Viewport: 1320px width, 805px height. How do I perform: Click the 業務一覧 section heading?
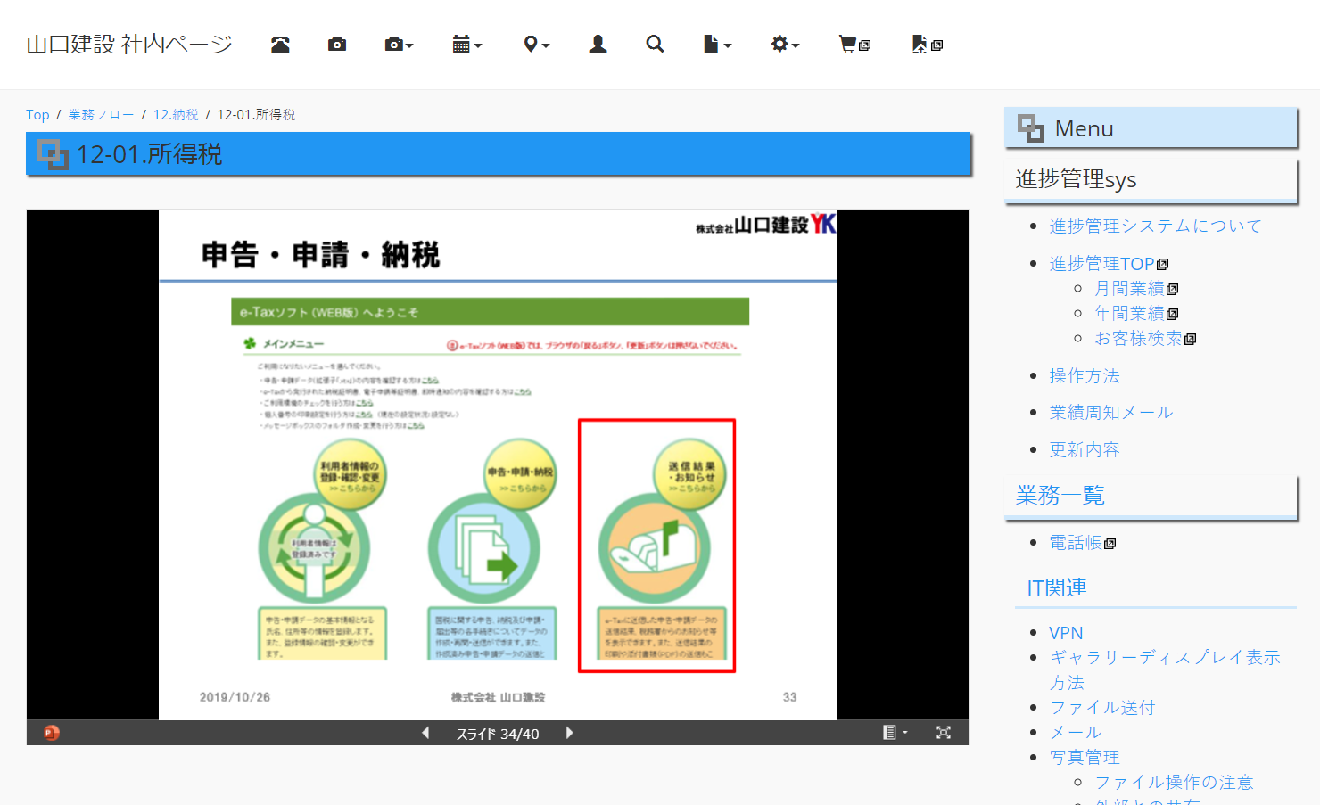tap(1060, 496)
